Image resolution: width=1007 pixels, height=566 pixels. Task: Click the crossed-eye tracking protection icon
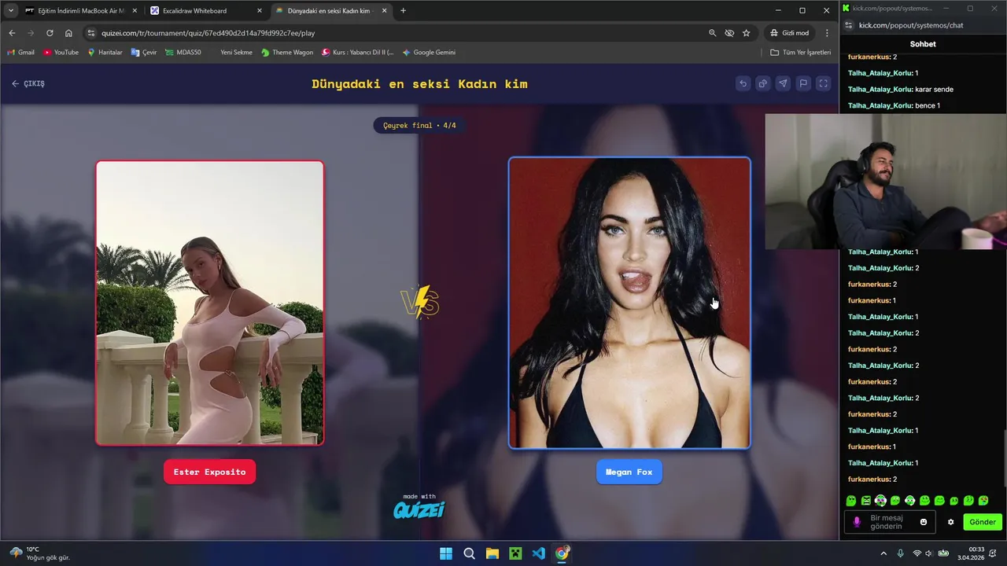point(729,33)
